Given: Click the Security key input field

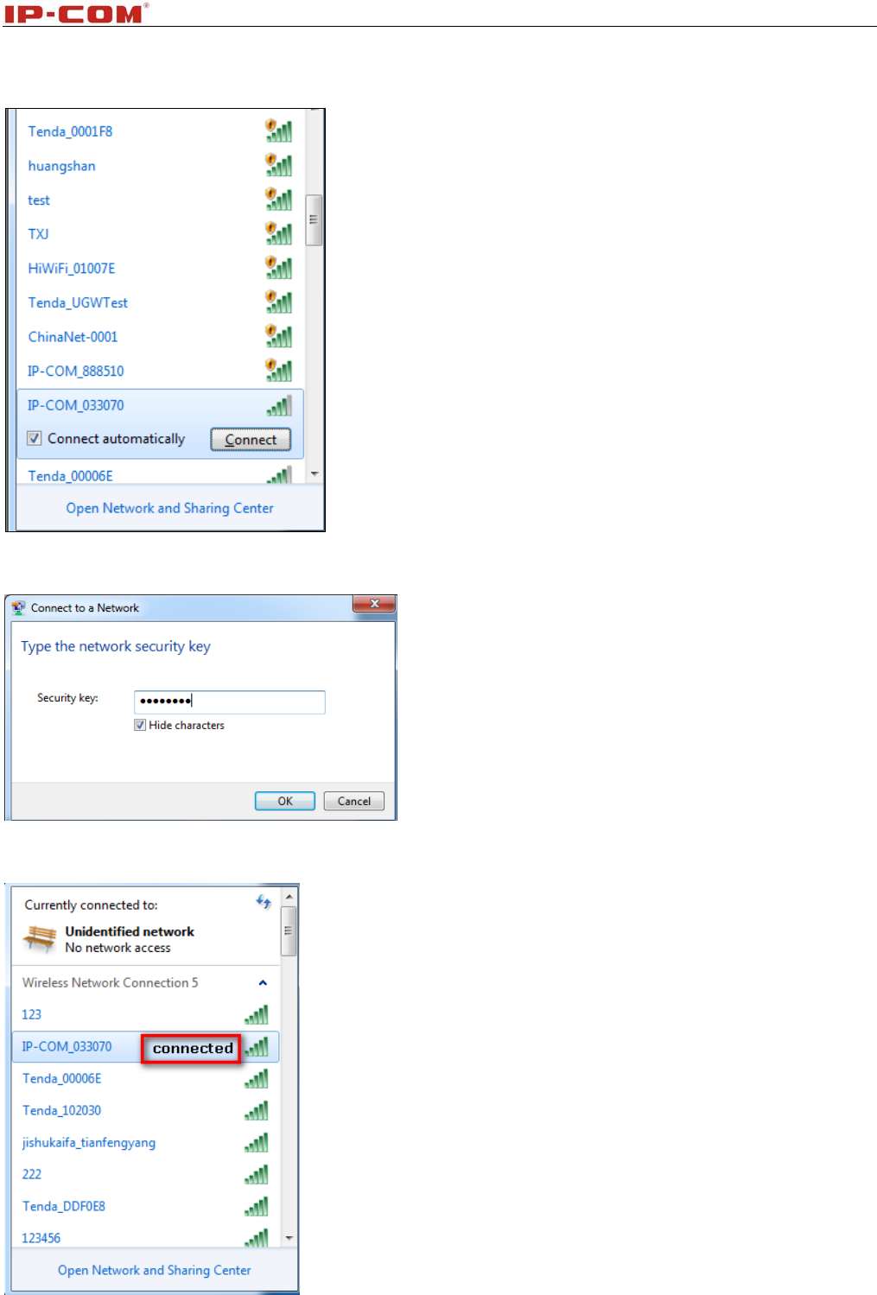Looking at the screenshot, I should [x=230, y=701].
